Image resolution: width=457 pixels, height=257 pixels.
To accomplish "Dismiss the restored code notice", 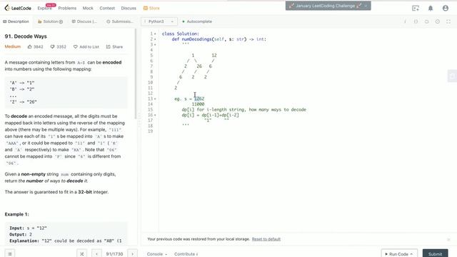I will (448, 240).
